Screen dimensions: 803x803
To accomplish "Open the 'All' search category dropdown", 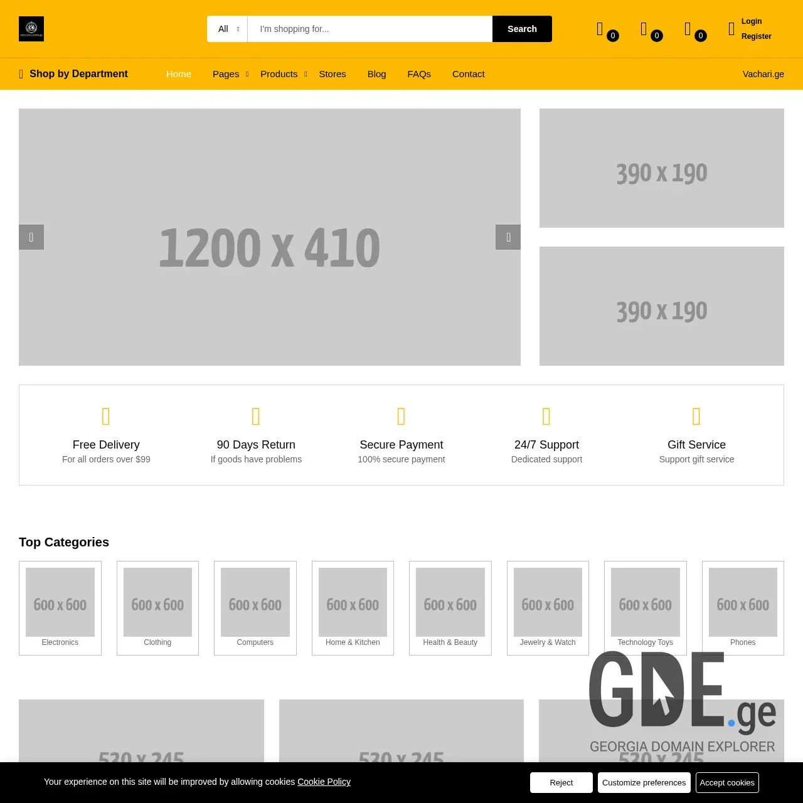I will click(226, 29).
